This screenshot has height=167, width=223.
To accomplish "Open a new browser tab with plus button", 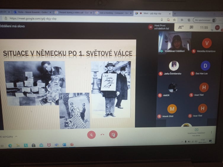I will [175, 14].
